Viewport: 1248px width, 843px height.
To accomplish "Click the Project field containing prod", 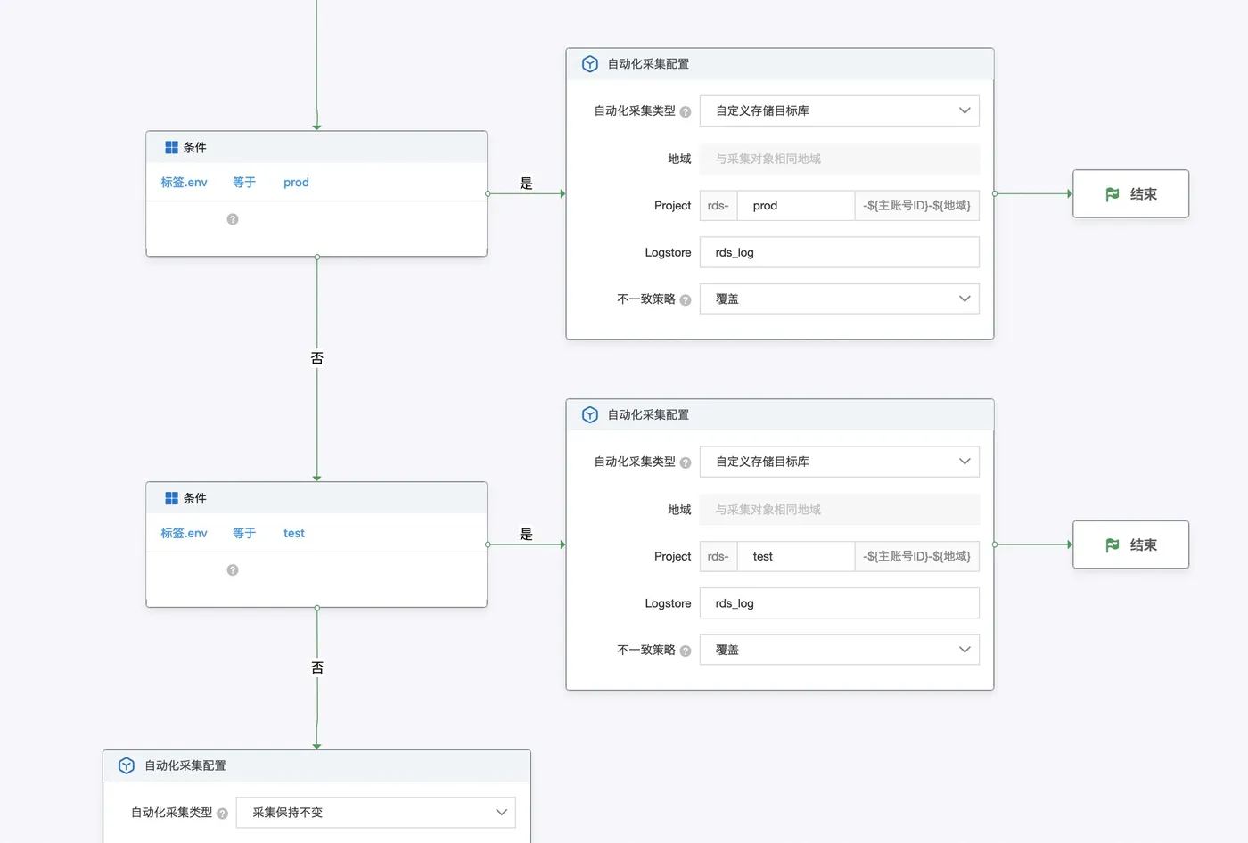I will (x=796, y=205).
